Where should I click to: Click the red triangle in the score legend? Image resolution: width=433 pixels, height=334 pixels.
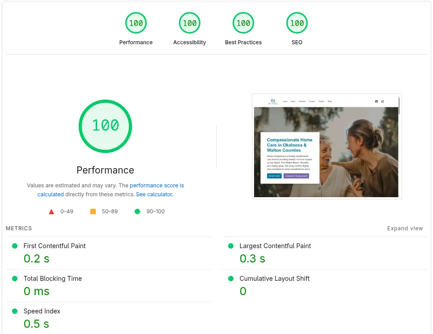51,211
